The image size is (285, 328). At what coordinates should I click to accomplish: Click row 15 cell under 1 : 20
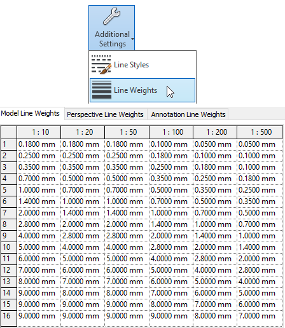83,304
